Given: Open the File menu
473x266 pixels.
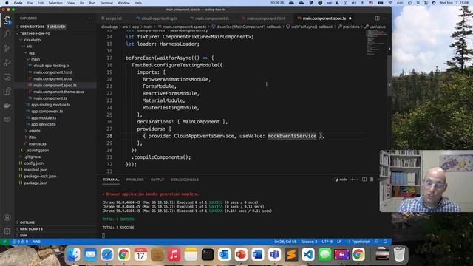Looking at the screenshot, I should 30,3.
